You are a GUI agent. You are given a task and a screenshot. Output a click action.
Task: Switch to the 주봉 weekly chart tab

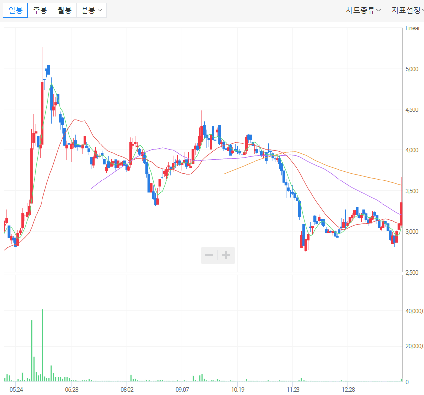tap(40, 10)
